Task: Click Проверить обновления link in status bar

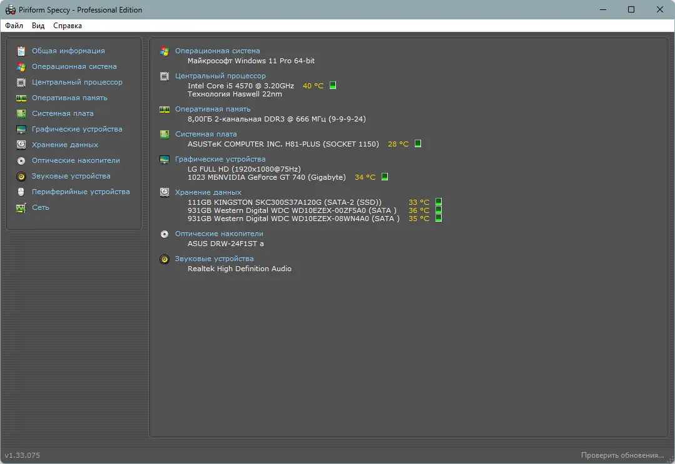Action: [622, 455]
